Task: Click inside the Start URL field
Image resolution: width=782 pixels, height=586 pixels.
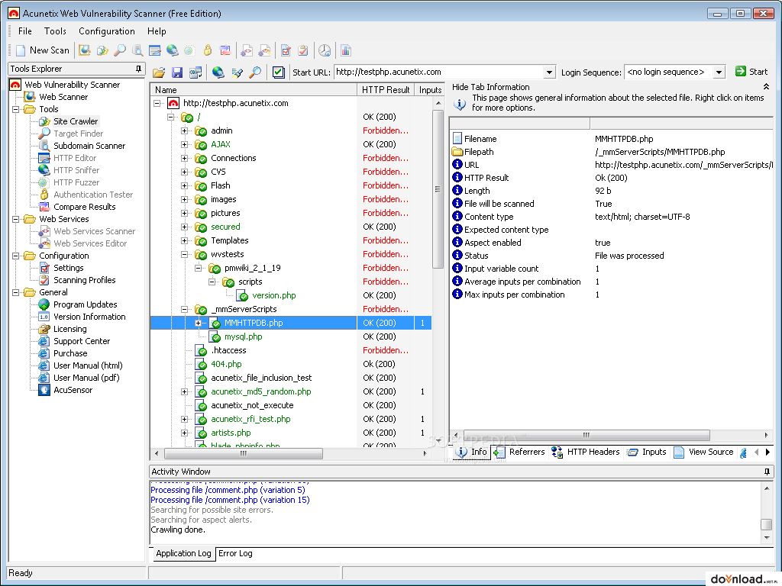Action: pyautogui.click(x=438, y=72)
